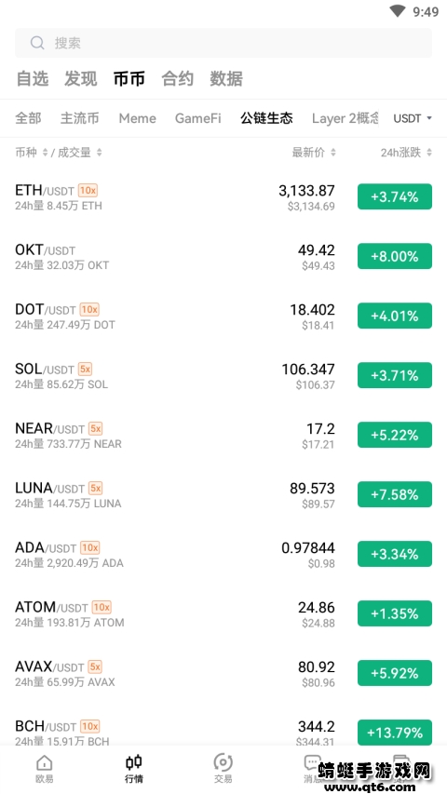Select the Meme category tab

[x=137, y=118]
